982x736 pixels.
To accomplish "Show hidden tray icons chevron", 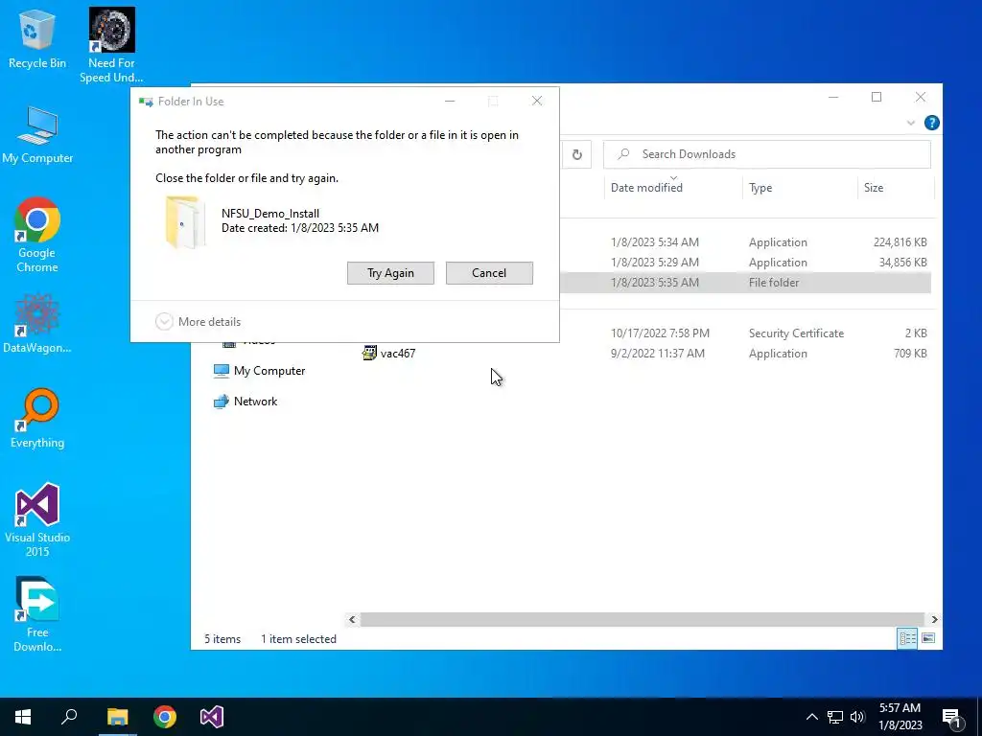I will [x=811, y=717].
